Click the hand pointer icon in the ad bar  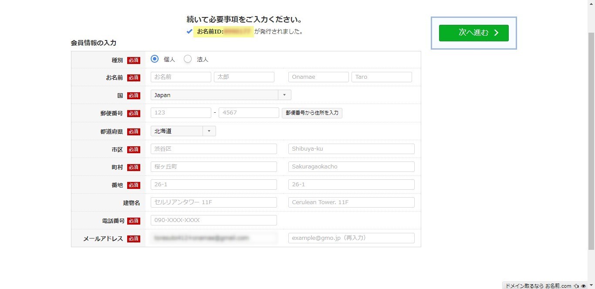tap(576, 286)
